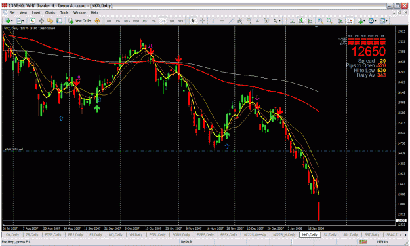Image resolution: width=410 pixels, height=246 pixels.
Task: Click the connection status indicator in status bar
Action: tap(363, 242)
